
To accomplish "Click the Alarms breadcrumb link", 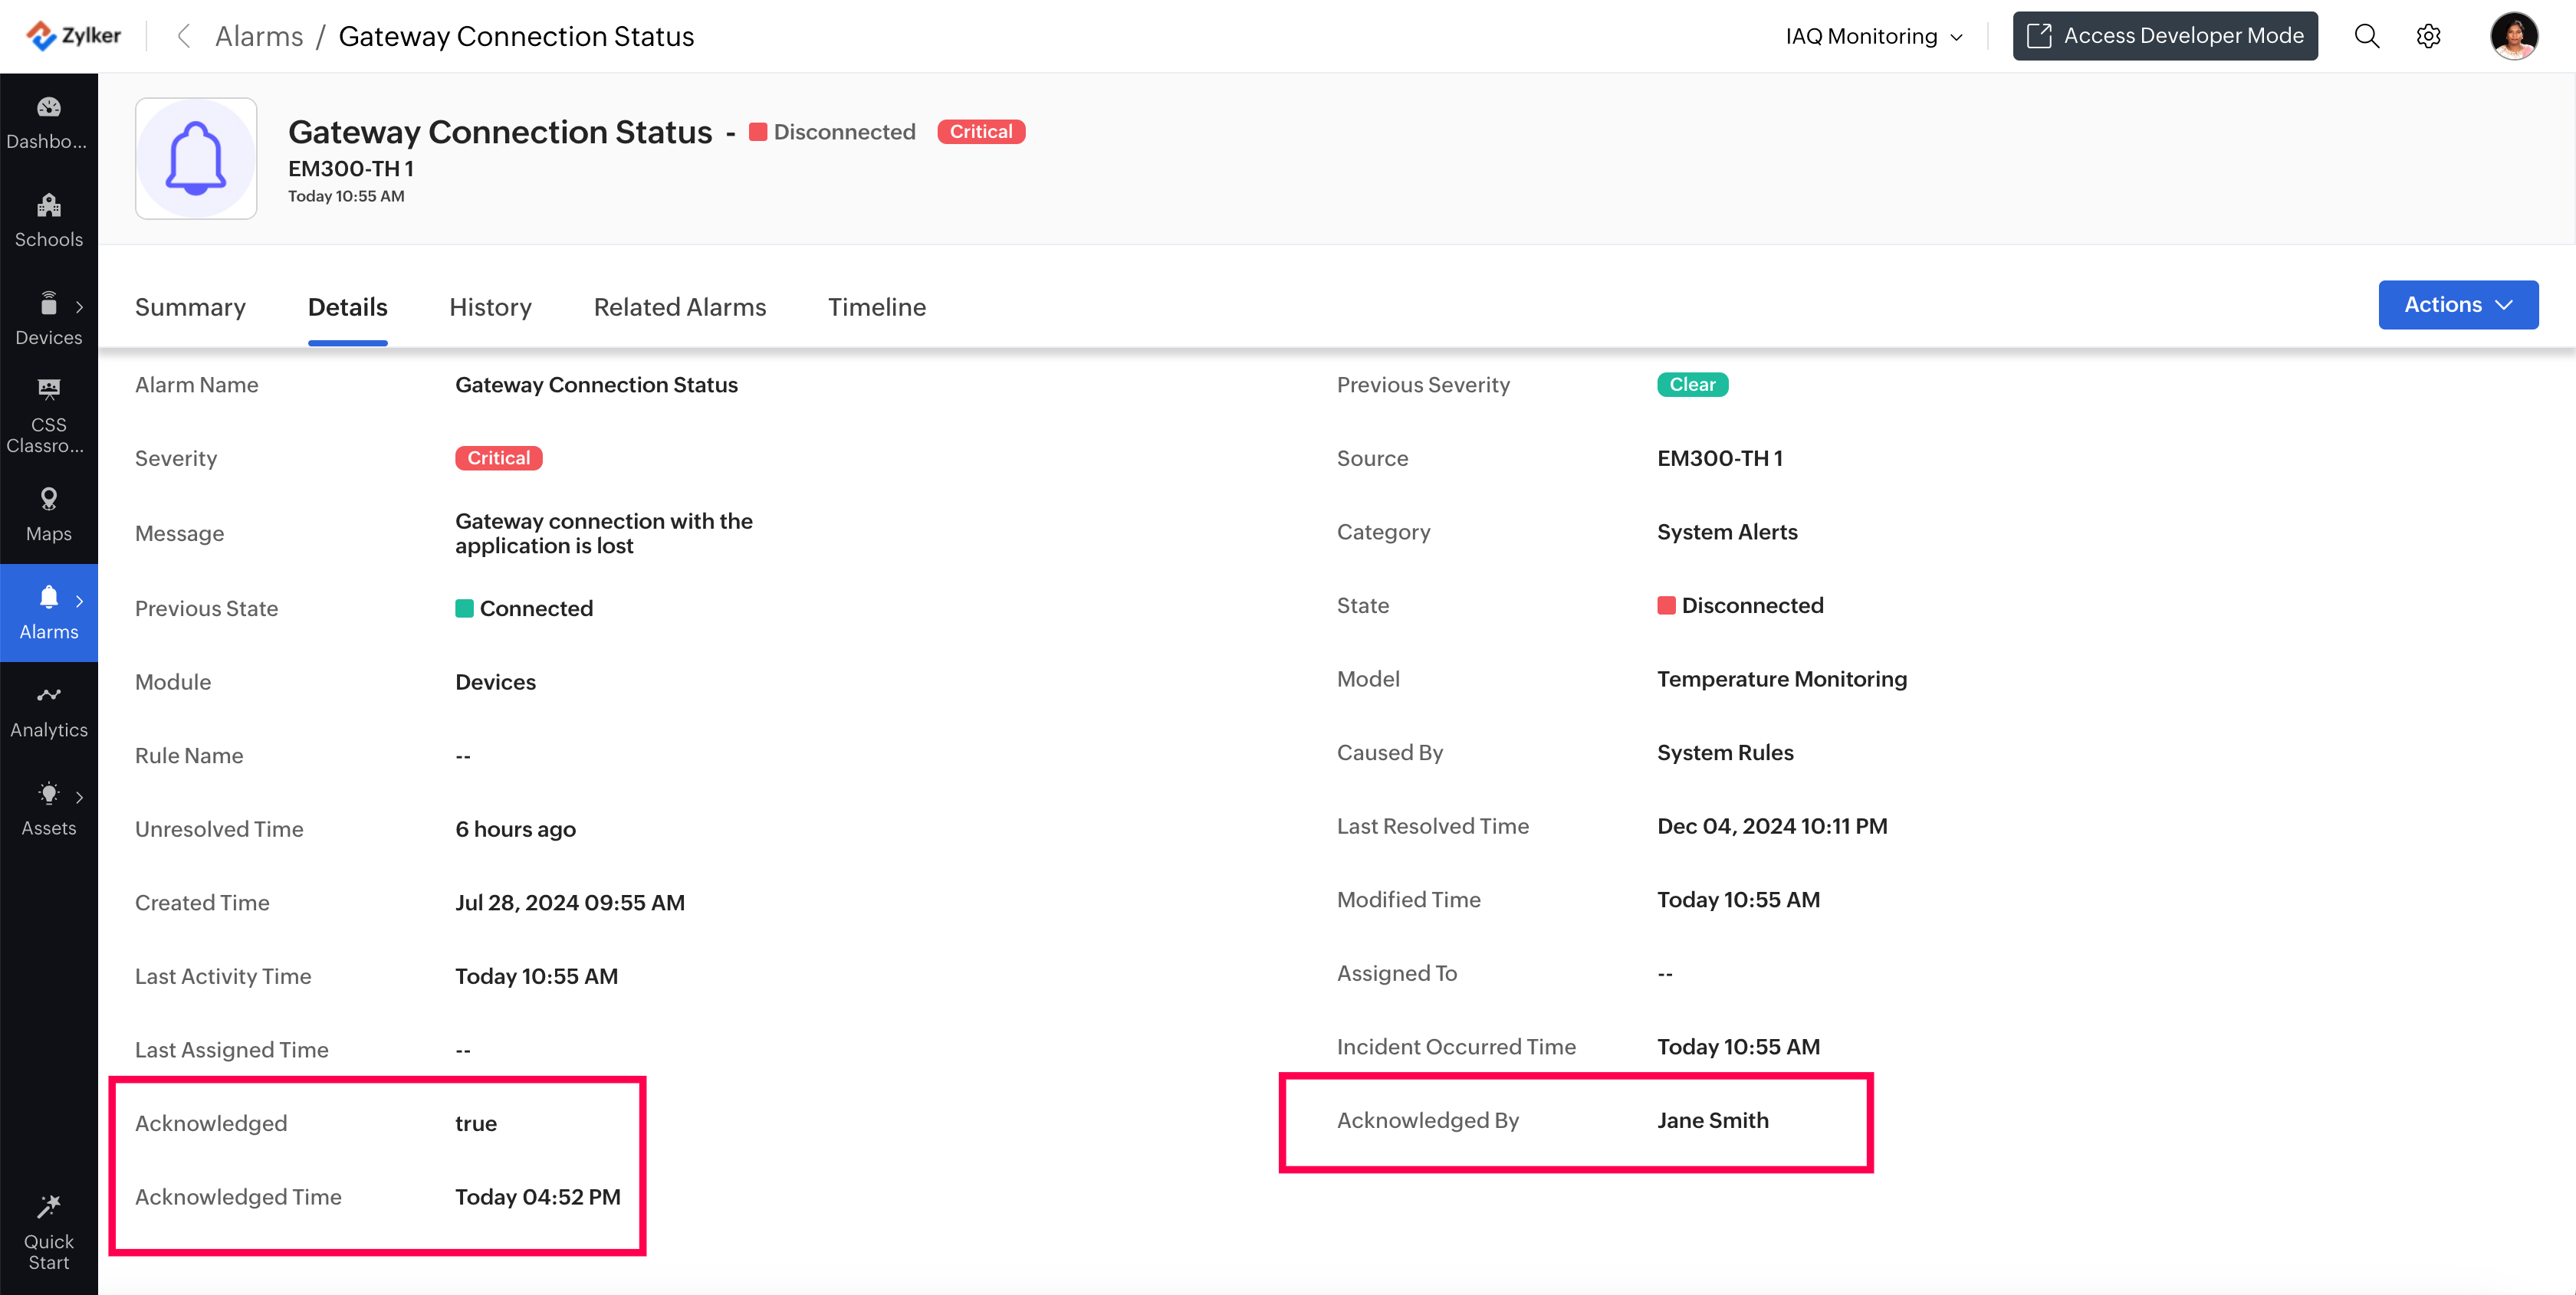I will click(x=259, y=36).
